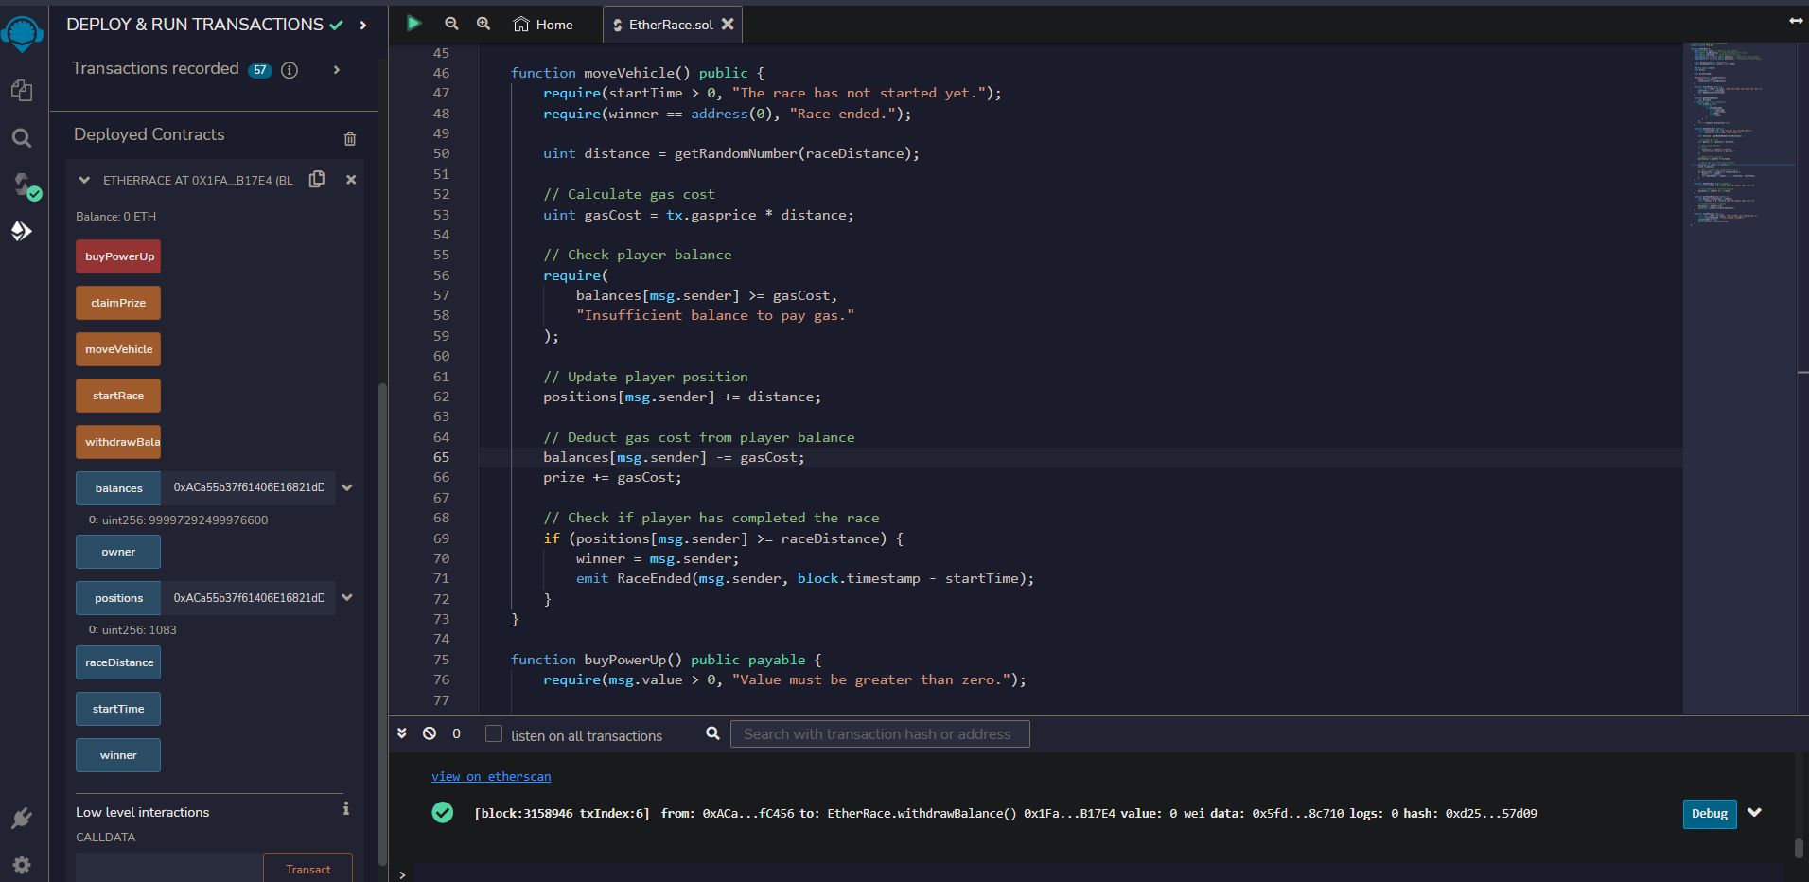1809x882 pixels.
Task: Call the withdrawBalance function
Action: point(118,442)
